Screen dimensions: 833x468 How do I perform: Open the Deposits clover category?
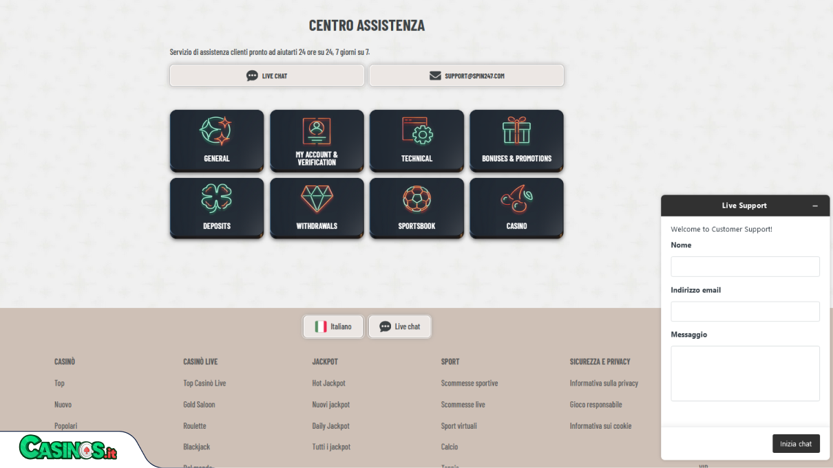point(217,208)
